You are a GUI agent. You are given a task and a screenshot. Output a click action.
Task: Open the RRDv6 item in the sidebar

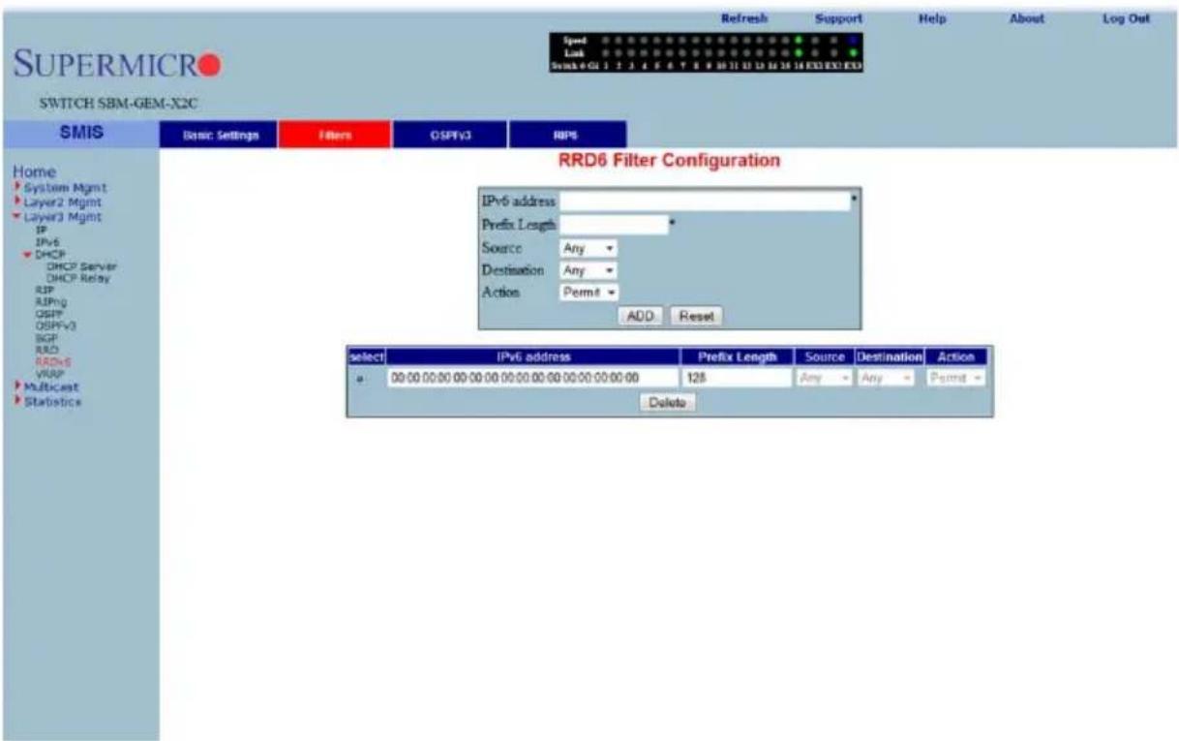tap(52, 360)
